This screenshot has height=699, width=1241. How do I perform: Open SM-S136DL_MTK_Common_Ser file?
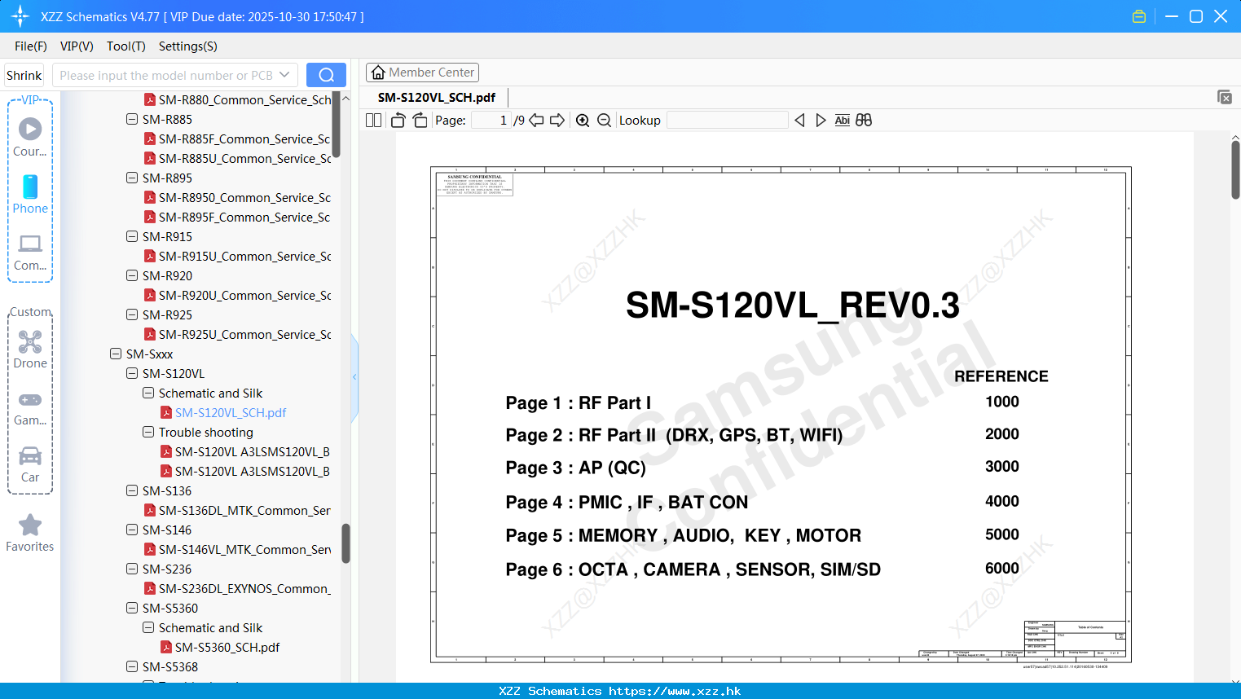[244, 510]
